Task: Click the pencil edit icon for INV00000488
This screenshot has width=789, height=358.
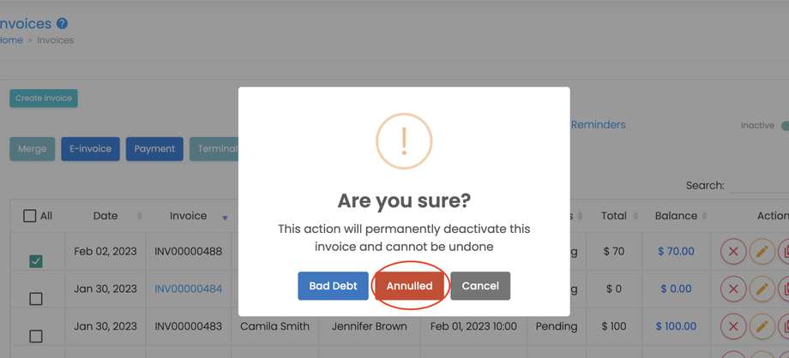Action: 762,252
